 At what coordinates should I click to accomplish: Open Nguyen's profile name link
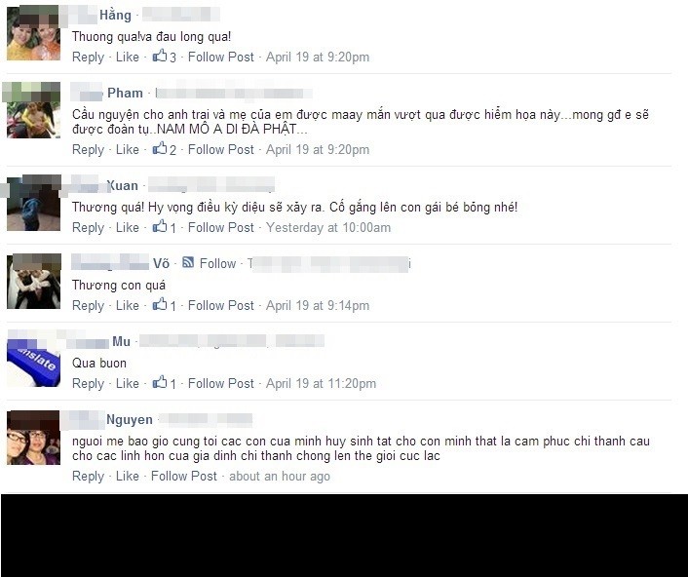tap(129, 420)
